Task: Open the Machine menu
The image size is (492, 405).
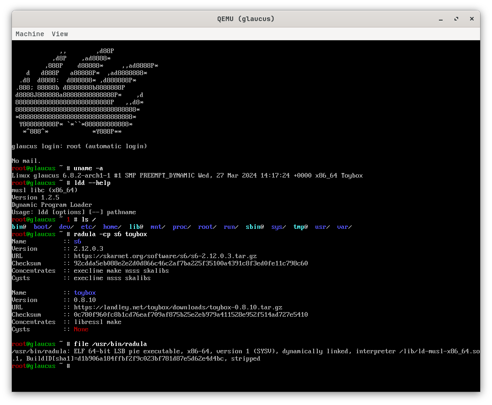Action: click(x=30, y=34)
